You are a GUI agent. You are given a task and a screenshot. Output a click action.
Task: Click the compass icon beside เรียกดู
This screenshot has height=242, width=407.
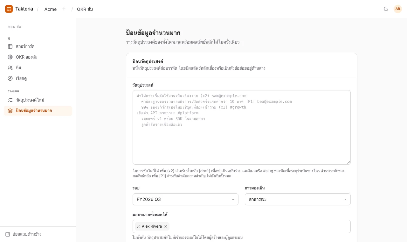[10, 78]
